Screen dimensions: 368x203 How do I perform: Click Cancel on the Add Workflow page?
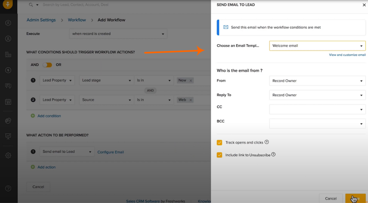pos(38,187)
